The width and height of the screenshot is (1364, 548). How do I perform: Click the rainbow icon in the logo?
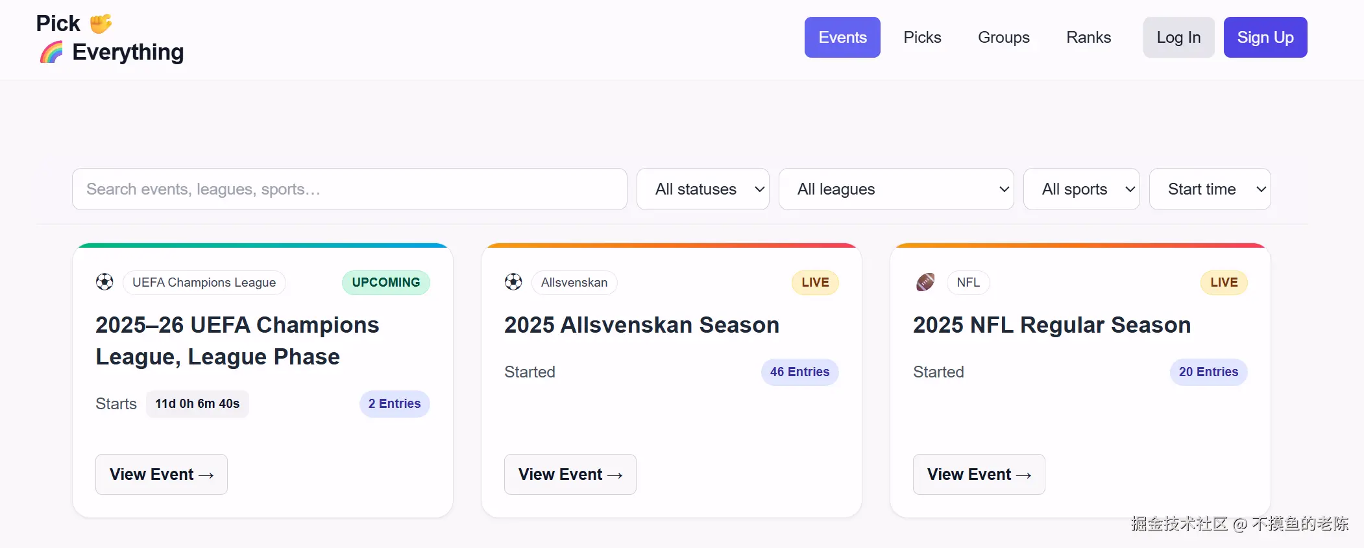tap(52, 53)
